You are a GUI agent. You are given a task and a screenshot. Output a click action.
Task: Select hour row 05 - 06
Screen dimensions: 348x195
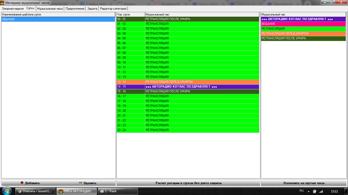(x=188, y=43)
